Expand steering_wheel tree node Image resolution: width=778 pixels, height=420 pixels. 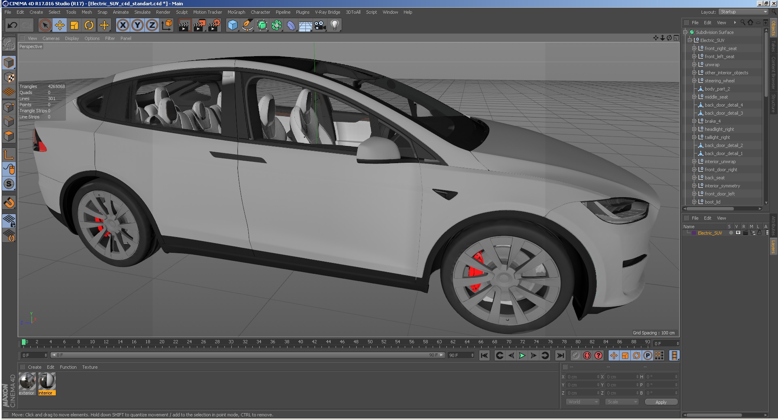[694, 81]
